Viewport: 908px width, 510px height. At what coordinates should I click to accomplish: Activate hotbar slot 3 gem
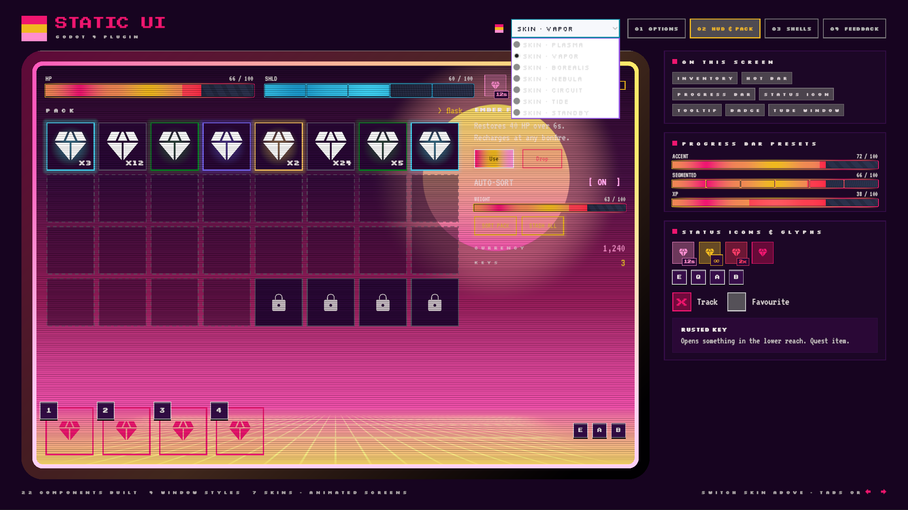tap(183, 431)
